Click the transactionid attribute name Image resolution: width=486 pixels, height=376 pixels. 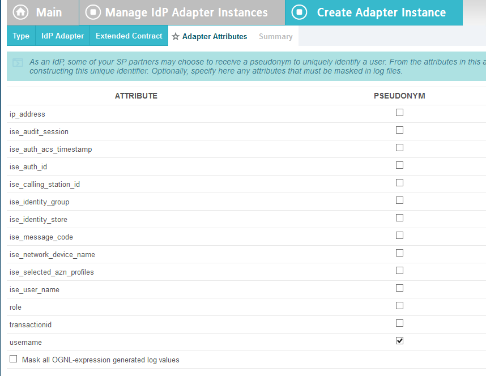click(x=31, y=325)
